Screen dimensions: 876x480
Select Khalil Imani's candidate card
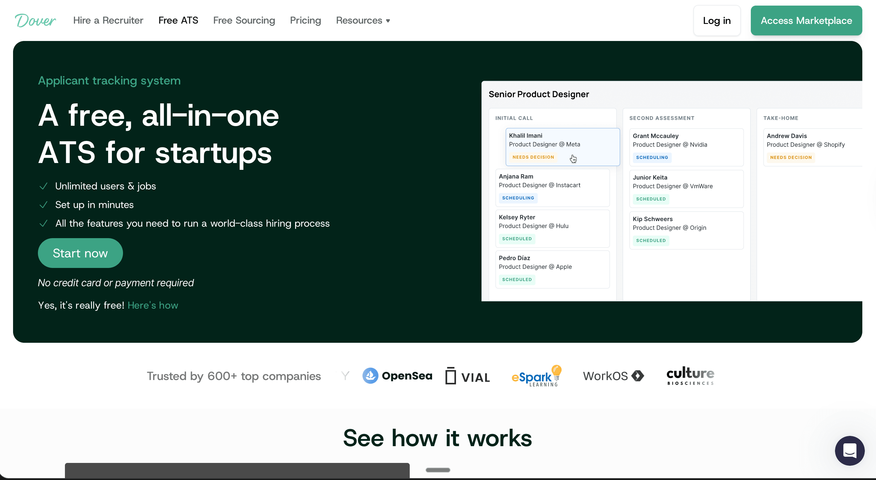[x=562, y=147]
